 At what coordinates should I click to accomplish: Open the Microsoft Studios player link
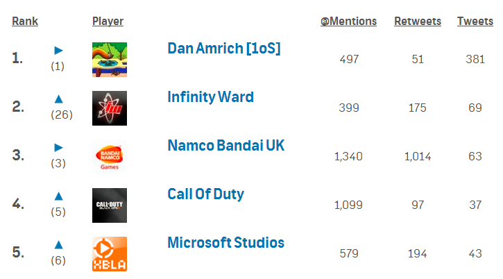[x=225, y=243]
